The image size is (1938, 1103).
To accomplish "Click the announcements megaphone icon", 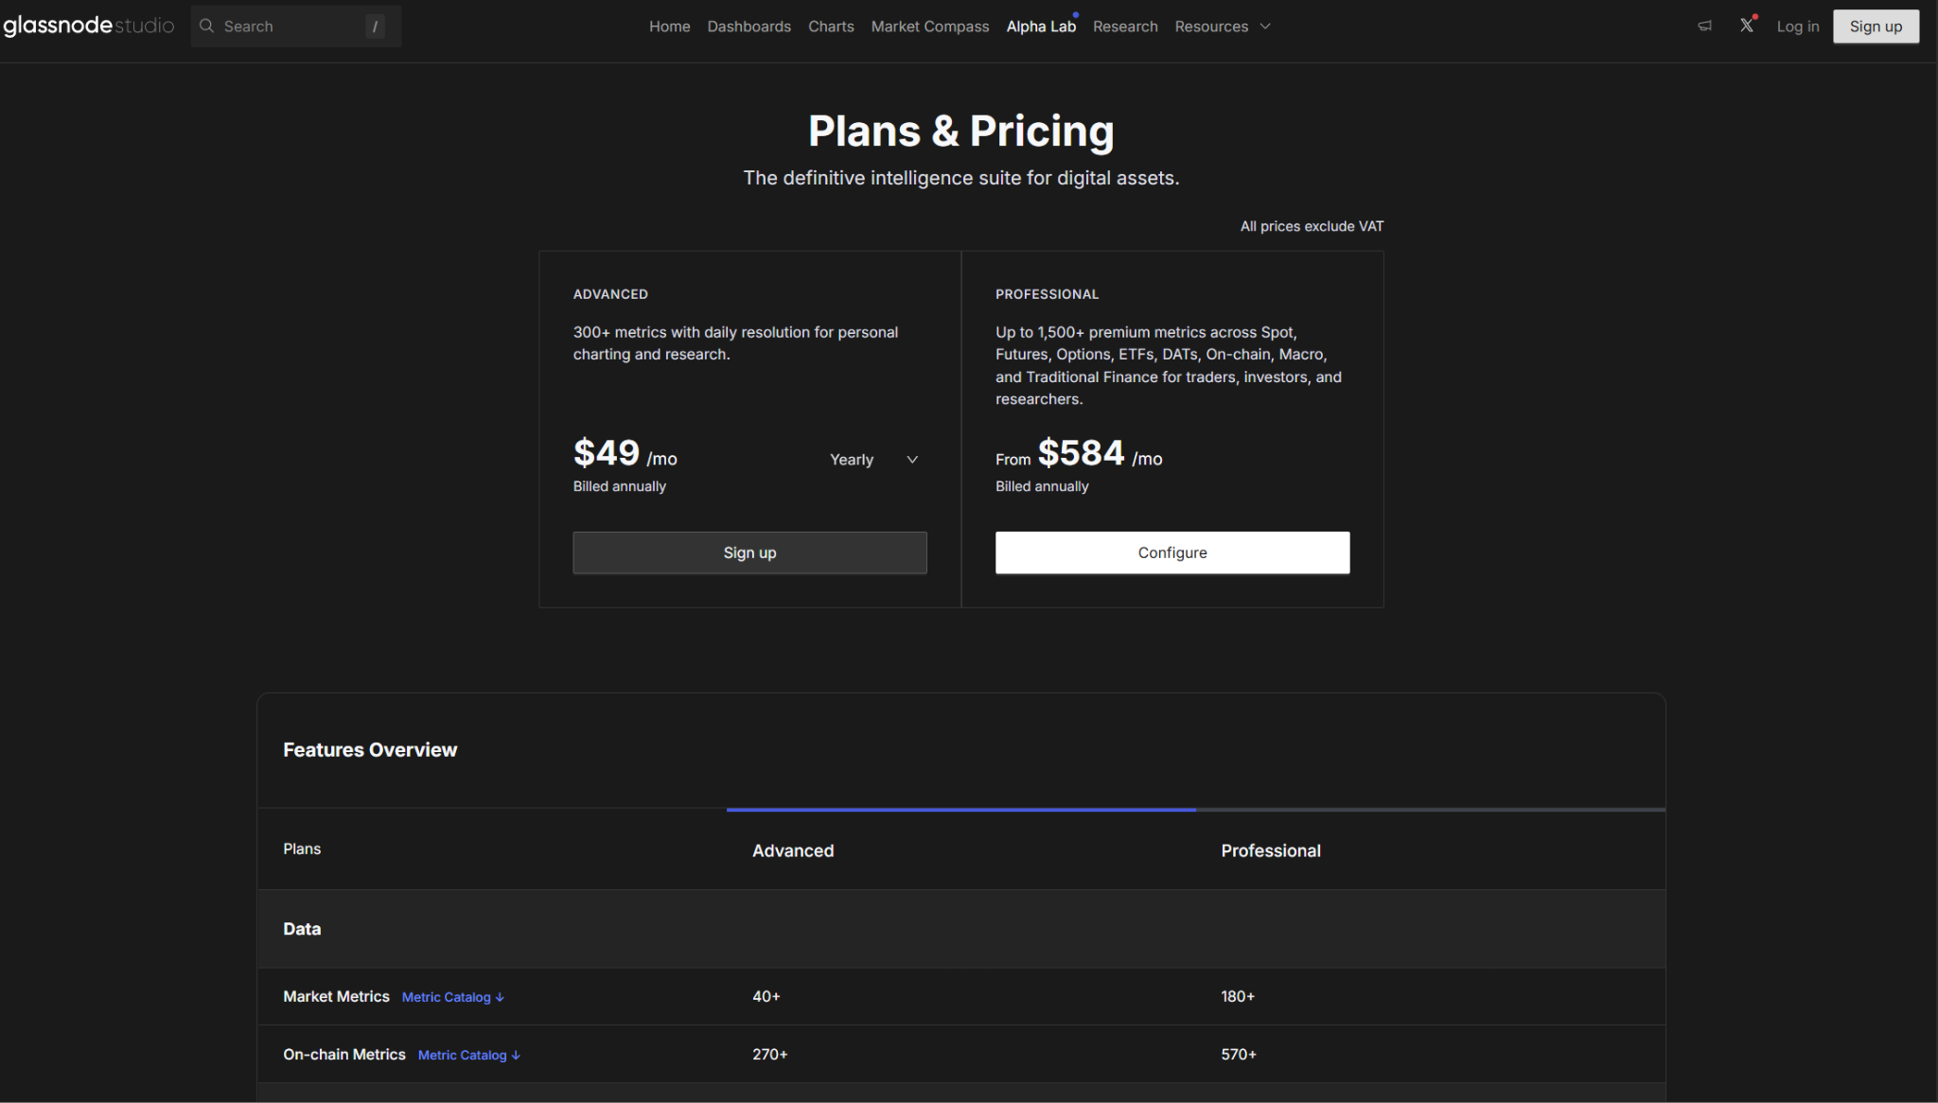I will pyautogui.click(x=1704, y=26).
